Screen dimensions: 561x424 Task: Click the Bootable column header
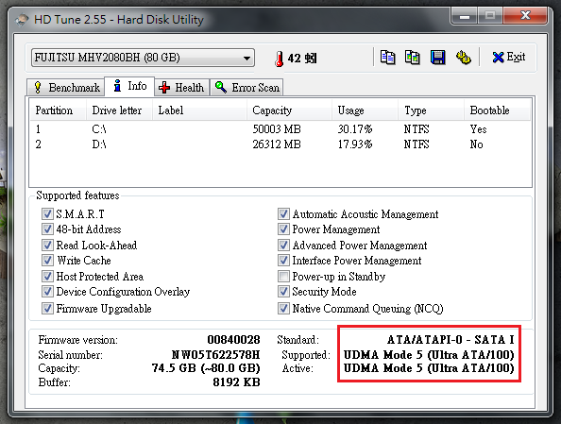click(x=497, y=110)
